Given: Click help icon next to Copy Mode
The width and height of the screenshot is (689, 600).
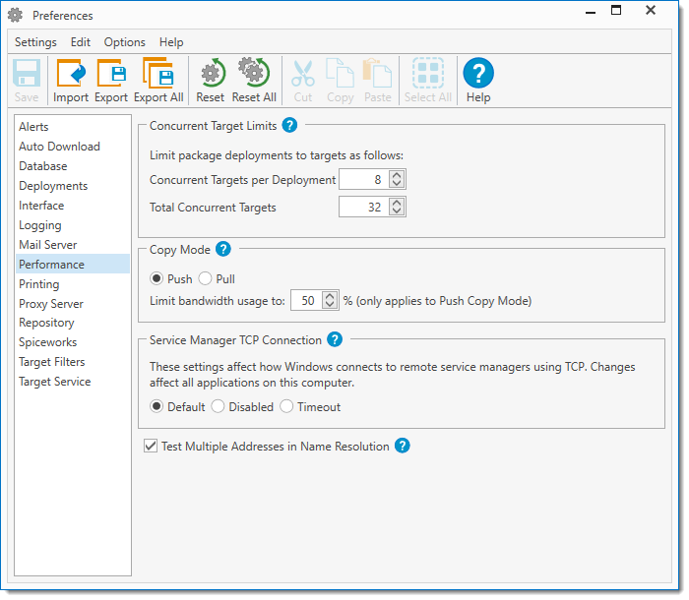Looking at the screenshot, I should 223,249.
